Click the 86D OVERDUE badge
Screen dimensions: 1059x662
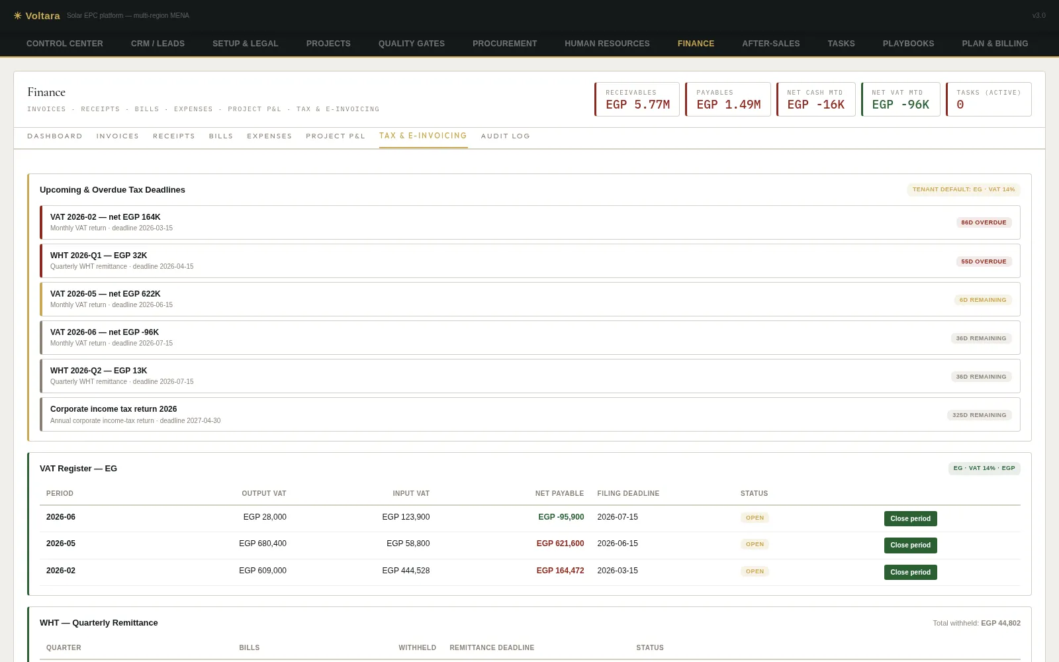[x=984, y=222]
